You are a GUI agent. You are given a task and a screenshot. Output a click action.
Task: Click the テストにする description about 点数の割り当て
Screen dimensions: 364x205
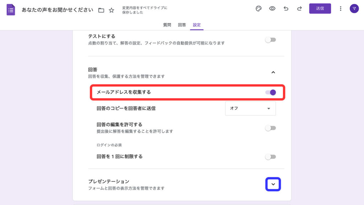pos(156,43)
